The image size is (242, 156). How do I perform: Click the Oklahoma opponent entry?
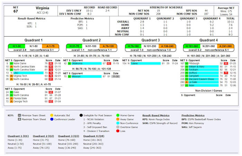pos(77,64)
